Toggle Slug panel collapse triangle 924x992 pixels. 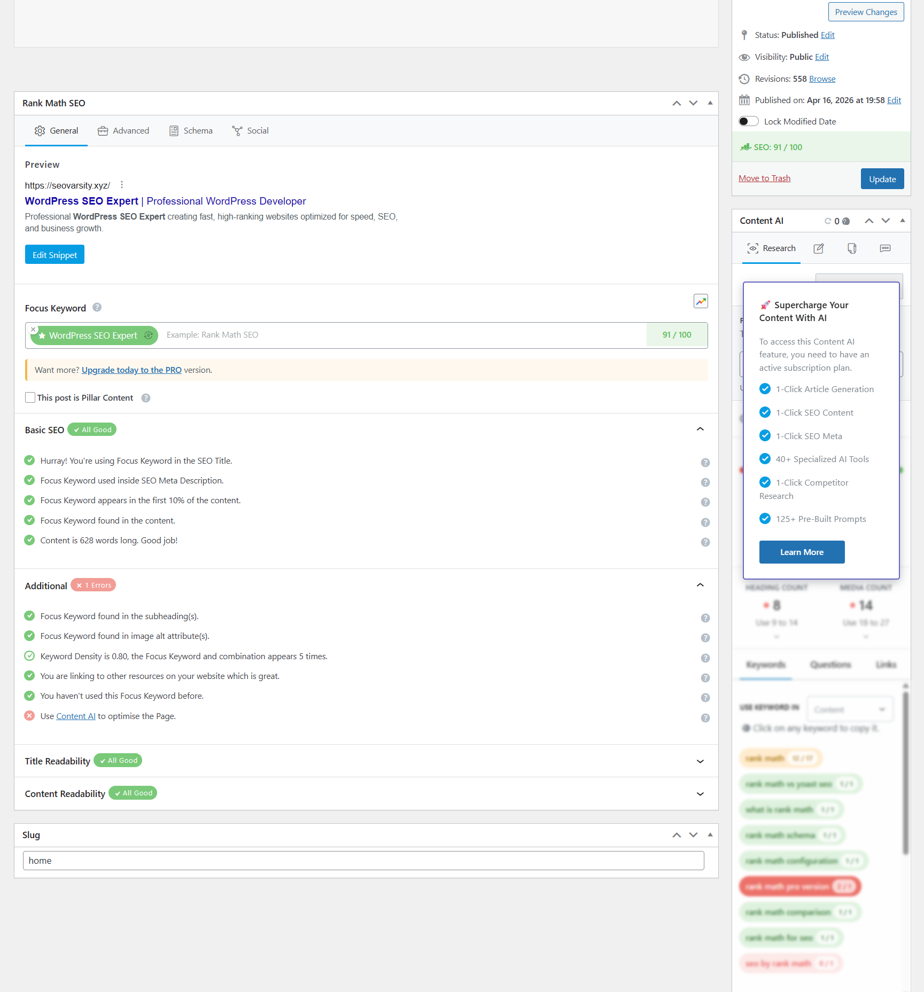(710, 835)
